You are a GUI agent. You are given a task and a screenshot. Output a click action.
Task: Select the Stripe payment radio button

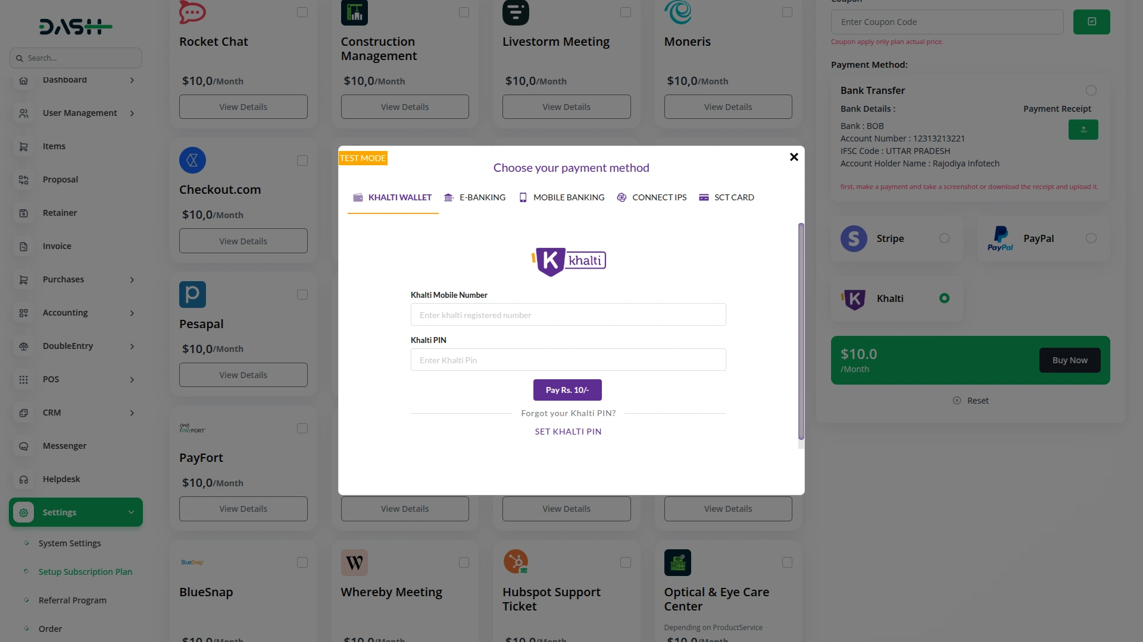pos(944,238)
